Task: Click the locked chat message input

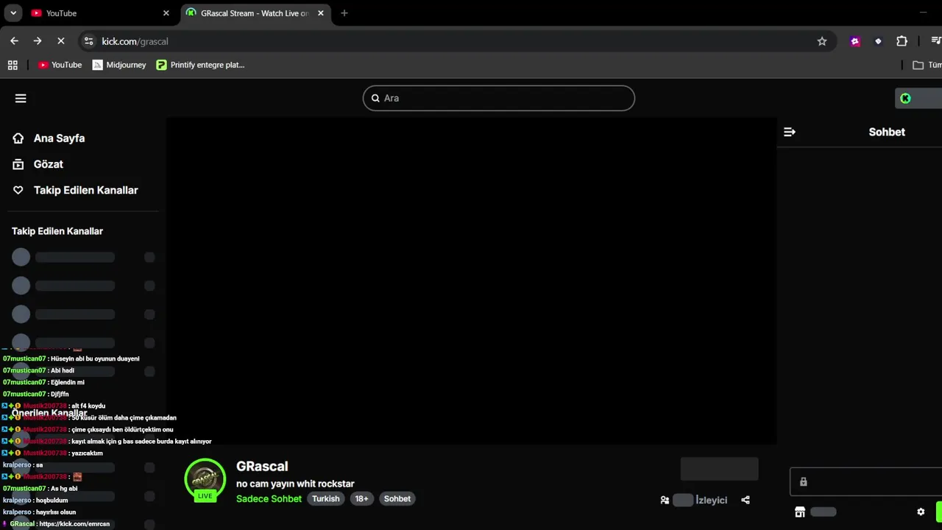Action: tap(865, 482)
